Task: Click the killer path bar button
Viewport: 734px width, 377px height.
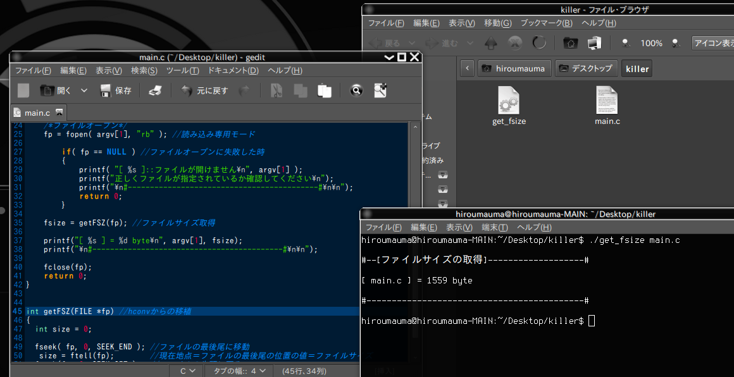Action: tap(637, 69)
